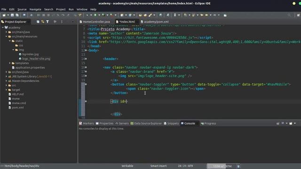Switch to the Progress tab

pos(208,123)
